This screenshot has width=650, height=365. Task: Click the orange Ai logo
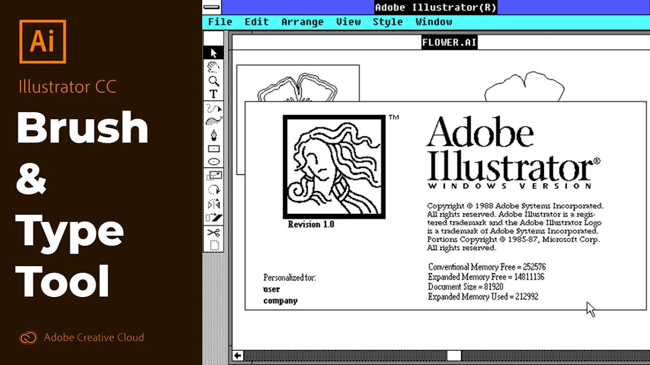43,42
